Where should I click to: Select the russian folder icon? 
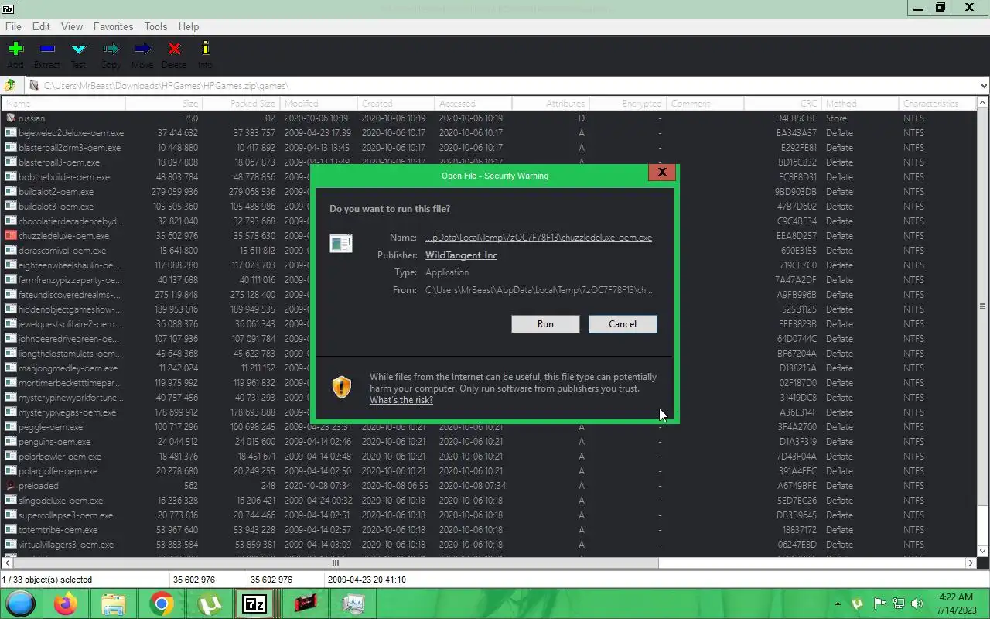pyautogui.click(x=11, y=118)
